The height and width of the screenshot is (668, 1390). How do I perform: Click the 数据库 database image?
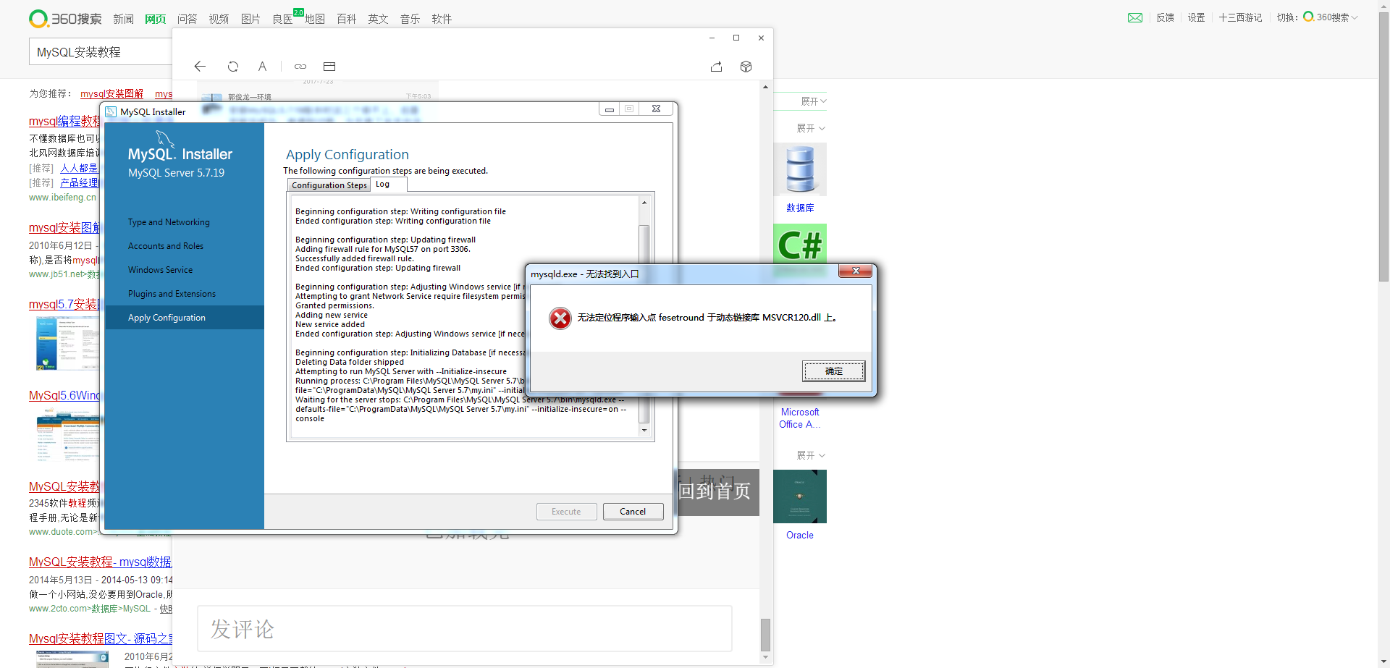tap(800, 169)
